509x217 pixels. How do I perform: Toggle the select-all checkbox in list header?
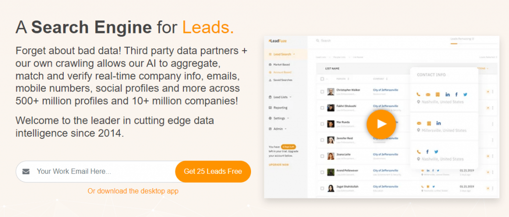(x=322, y=79)
